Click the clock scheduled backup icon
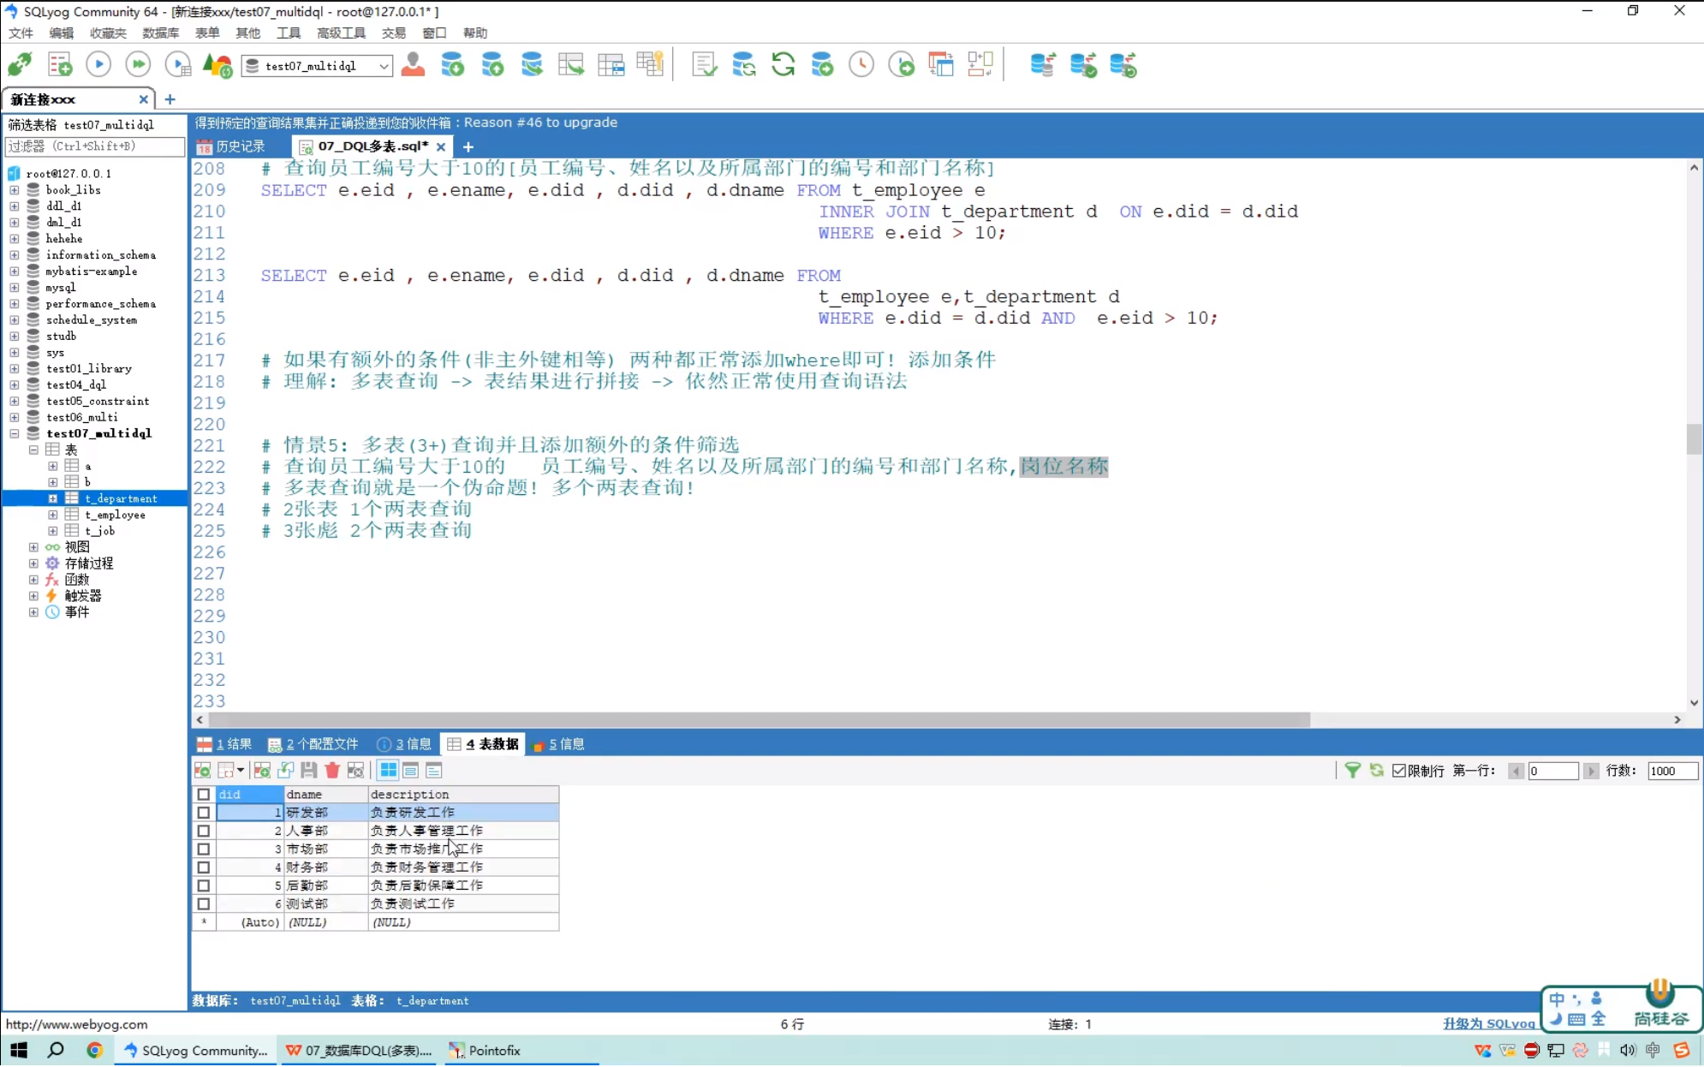 tap(861, 65)
